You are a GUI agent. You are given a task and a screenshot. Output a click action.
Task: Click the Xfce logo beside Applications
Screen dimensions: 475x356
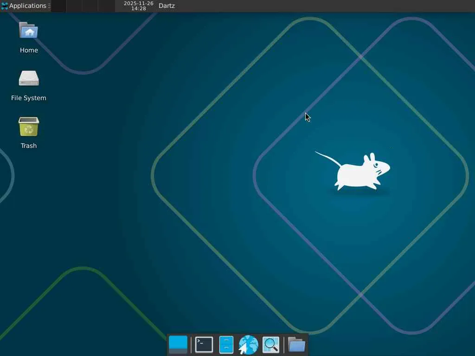(5, 6)
